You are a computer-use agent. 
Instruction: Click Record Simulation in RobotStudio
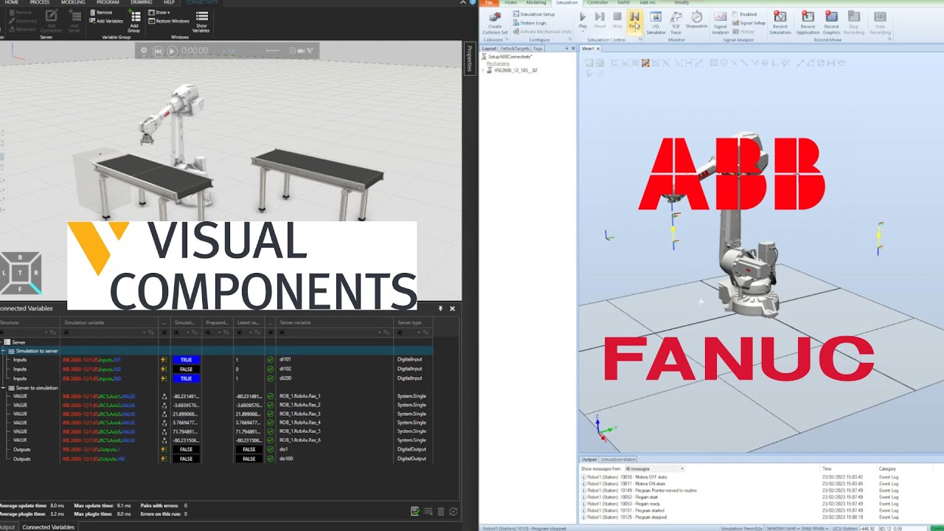pyautogui.click(x=780, y=23)
